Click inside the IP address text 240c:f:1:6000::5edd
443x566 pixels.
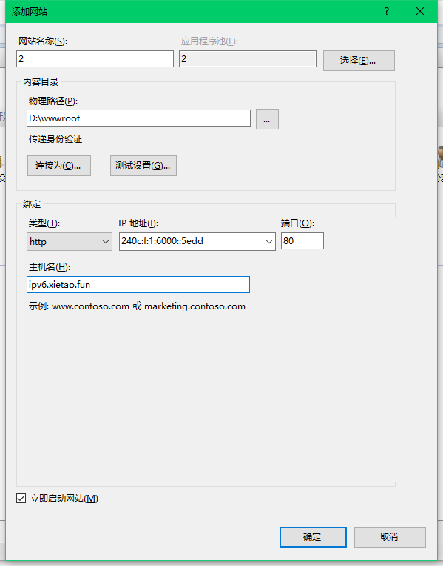point(163,240)
